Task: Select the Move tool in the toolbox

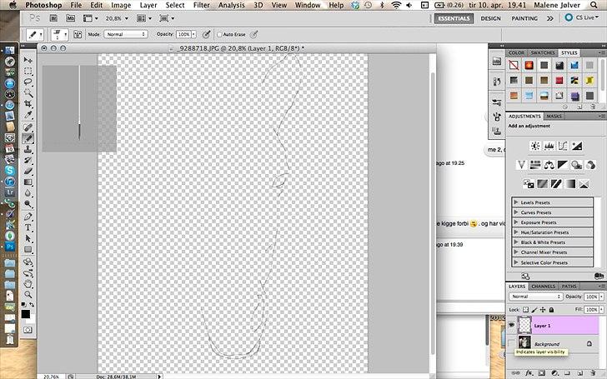Action: 28,61
